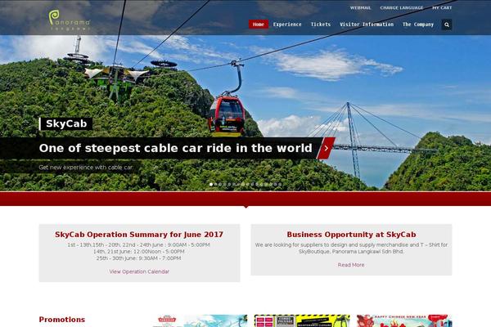Image resolution: width=491 pixels, height=327 pixels.
Task: Click the '14th, 21st June: 12:00Noon - 5:00PM' line
Action: 139,252
